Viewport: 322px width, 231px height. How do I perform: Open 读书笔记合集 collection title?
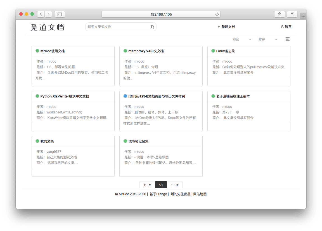(x=138, y=141)
